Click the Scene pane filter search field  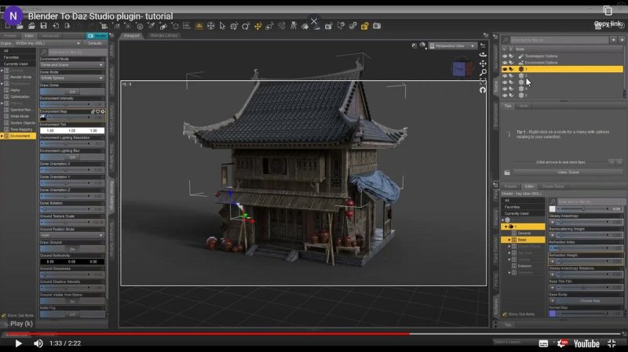(x=559, y=40)
